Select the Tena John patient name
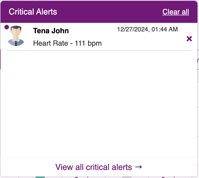 point(51,31)
